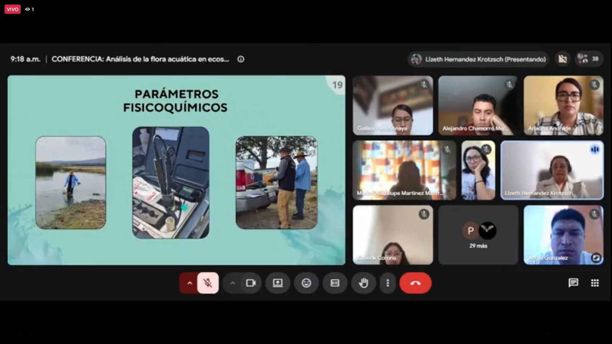This screenshot has width=612, height=344.
Task: Turn on the camera
Action: tap(251, 283)
